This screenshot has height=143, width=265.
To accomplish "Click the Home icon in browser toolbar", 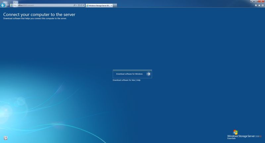I will (x=256, y=5).
